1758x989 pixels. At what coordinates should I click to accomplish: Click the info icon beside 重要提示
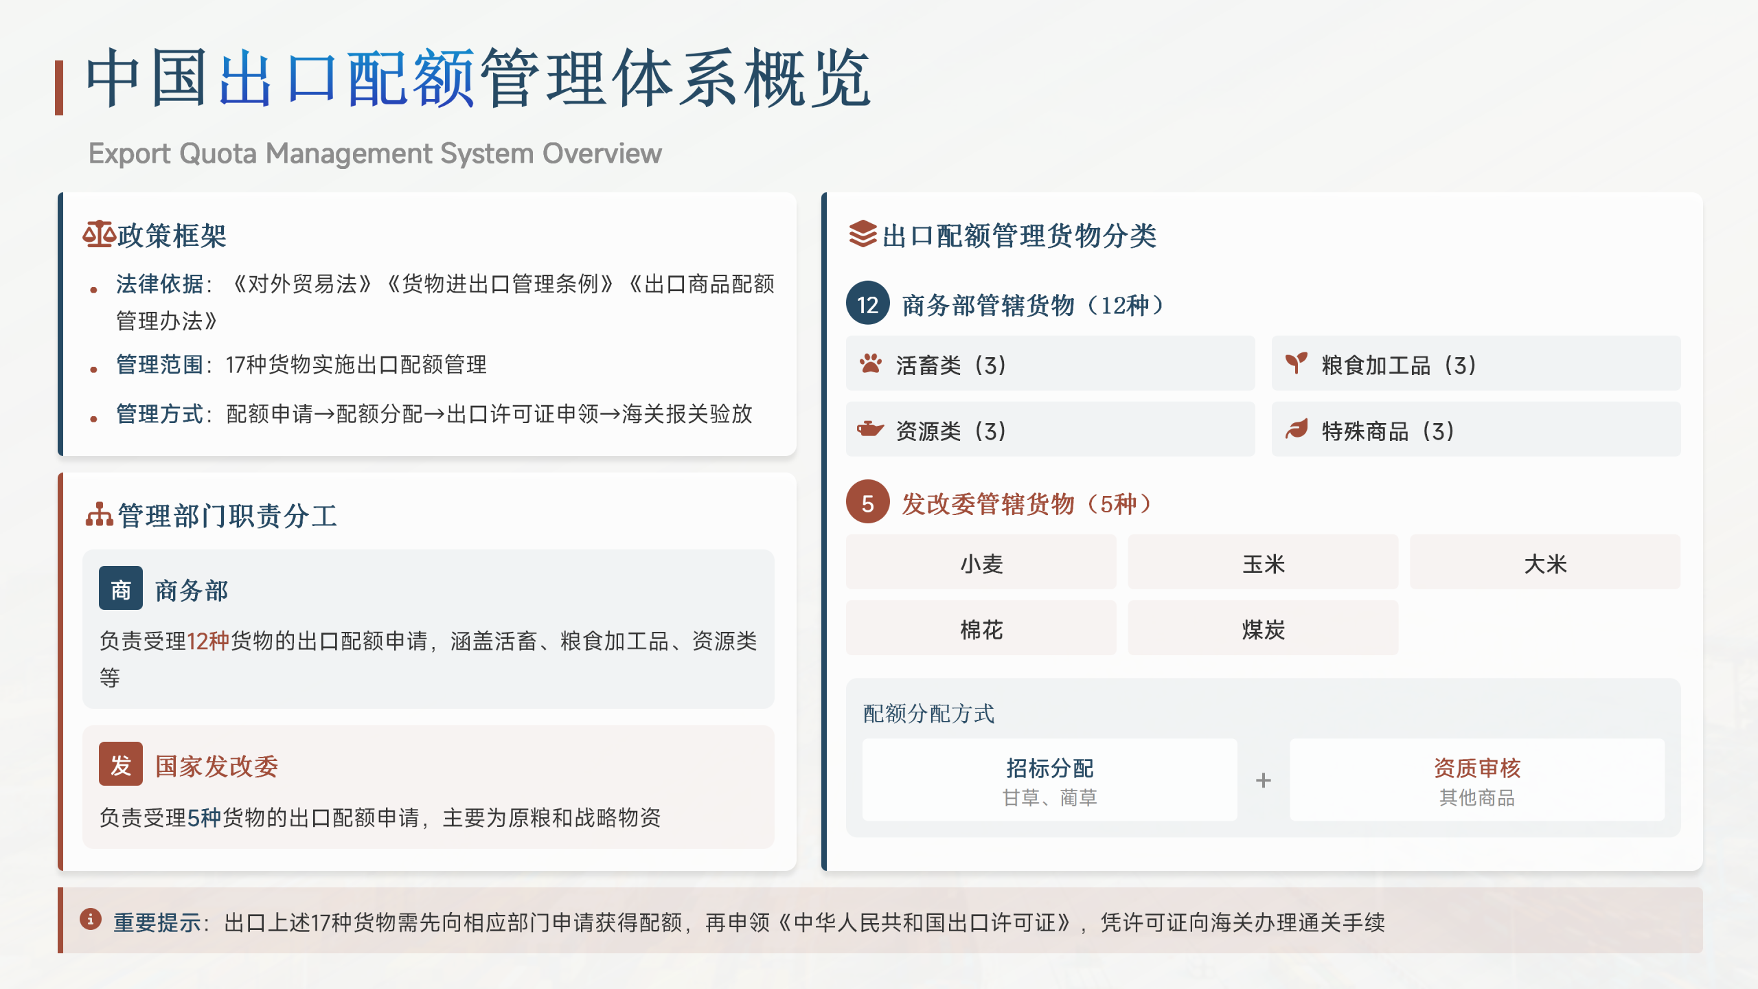[x=91, y=919]
